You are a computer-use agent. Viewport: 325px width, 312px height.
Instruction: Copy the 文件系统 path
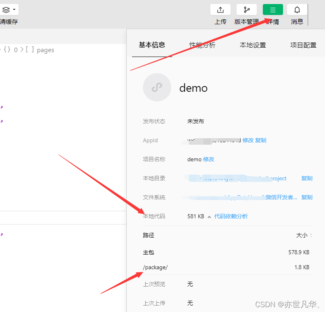click(x=307, y=197)
